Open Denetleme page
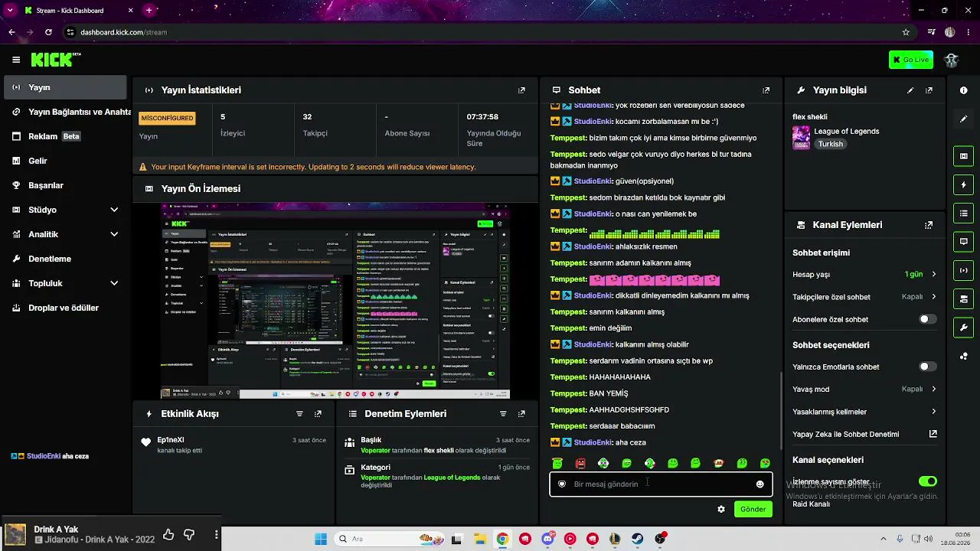Image resolution: width=980 pixels, height=551 pixels. tap(65, 259)
